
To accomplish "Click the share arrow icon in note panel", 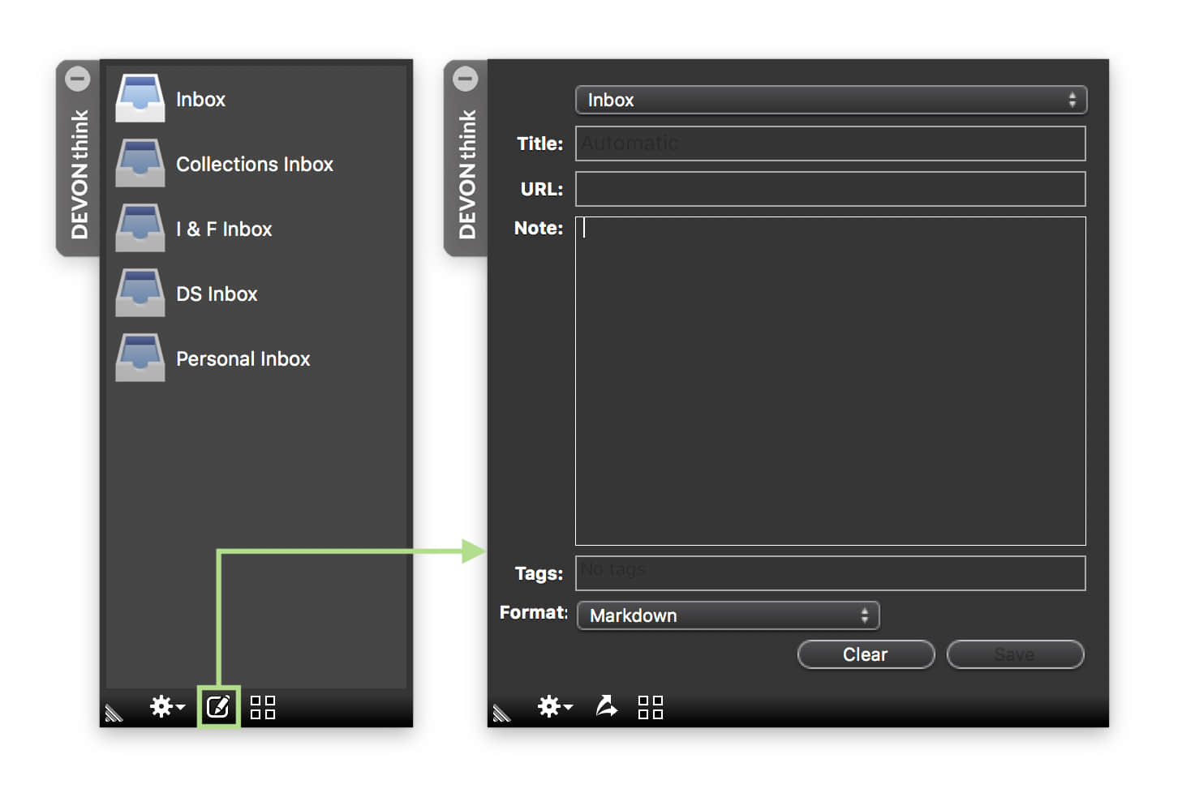I will [606, 706].
